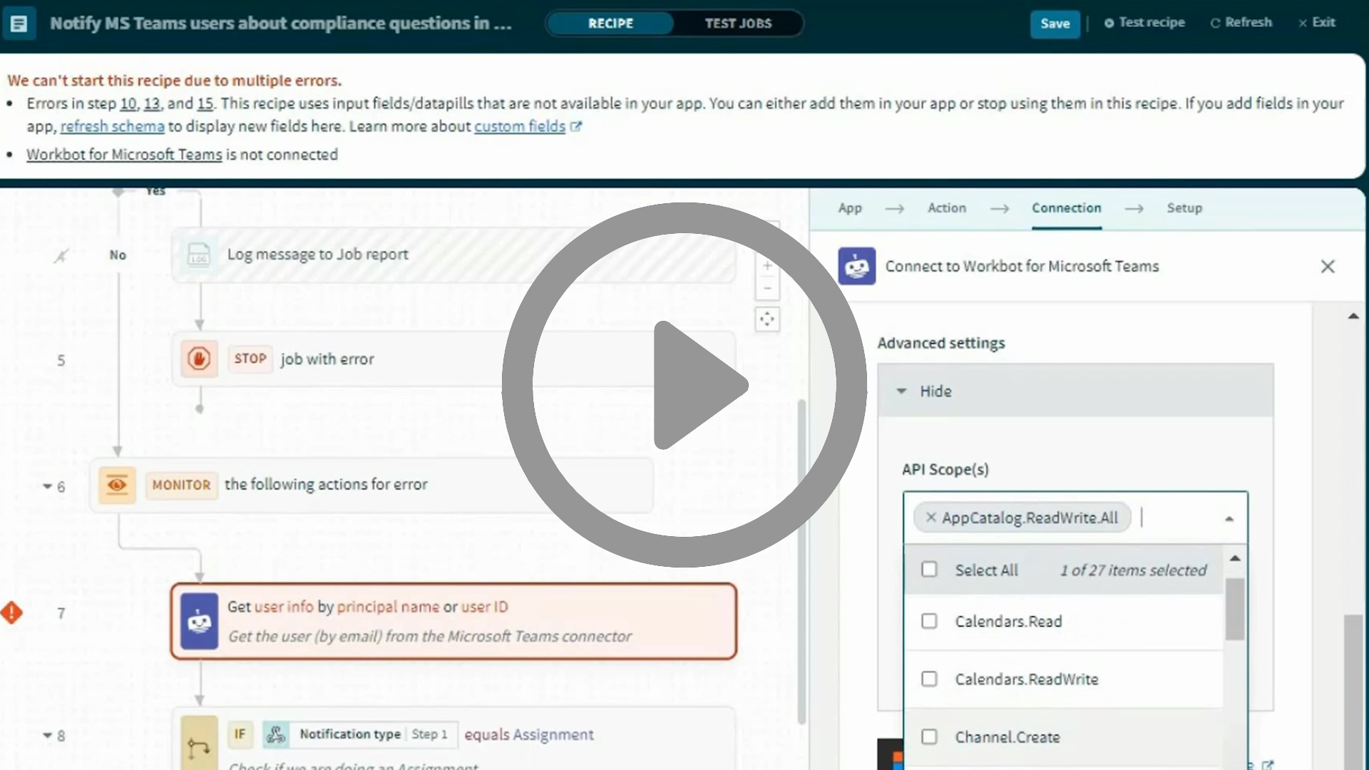Collapse the Hide section under Advanced settings
Screen dimensions: 1369x770
click(901, 391)
